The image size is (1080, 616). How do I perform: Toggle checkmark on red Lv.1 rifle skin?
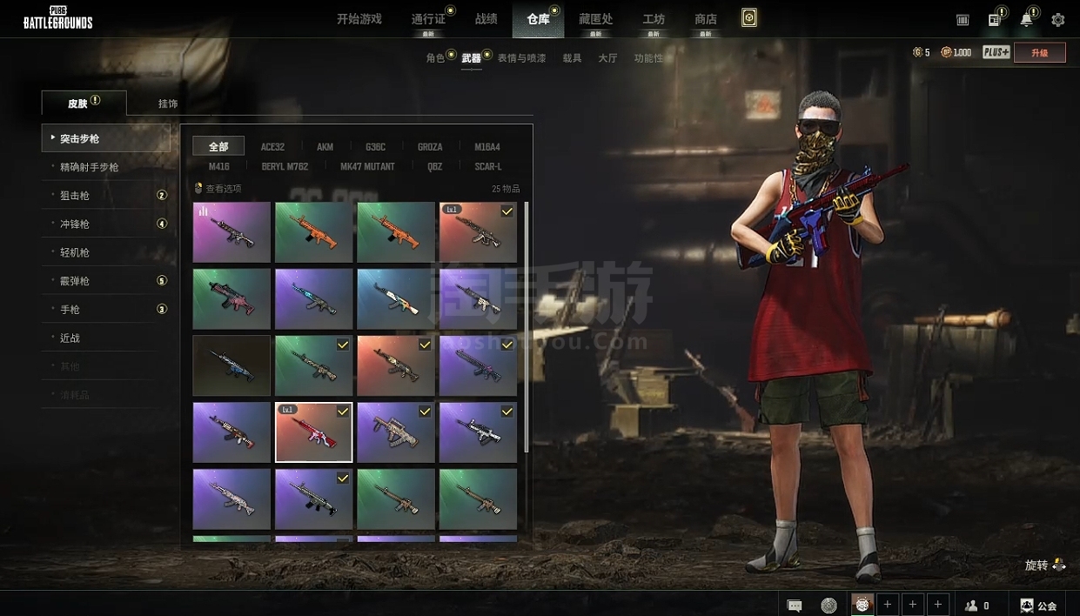pos(506,211)
